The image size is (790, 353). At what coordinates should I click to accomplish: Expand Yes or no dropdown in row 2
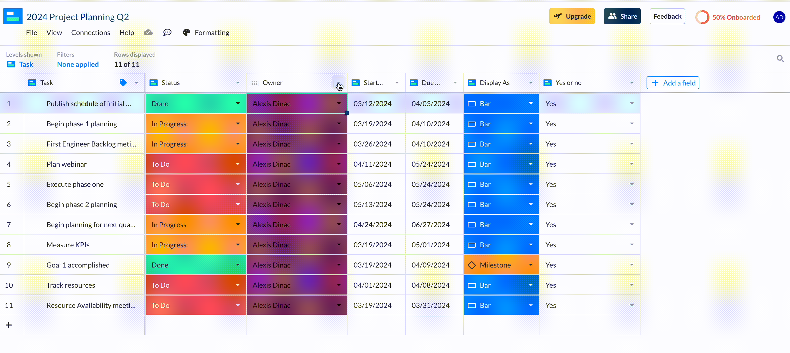(x=632, y=124)
